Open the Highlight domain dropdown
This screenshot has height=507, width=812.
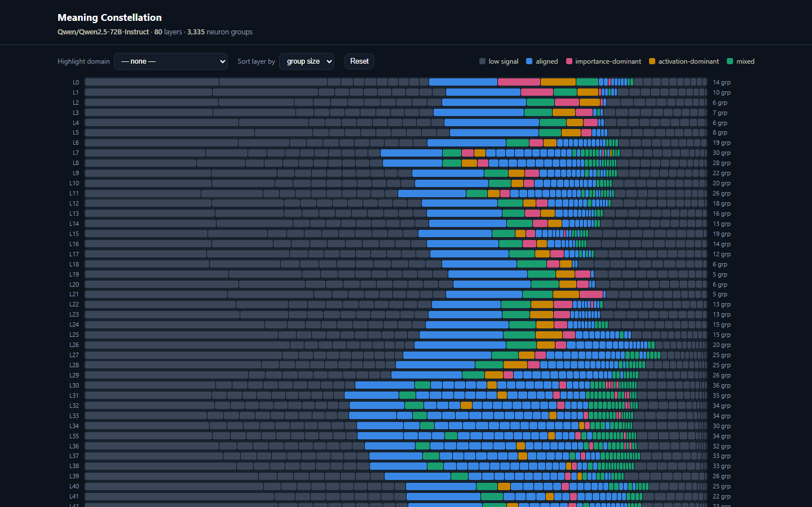coord(171,61)
